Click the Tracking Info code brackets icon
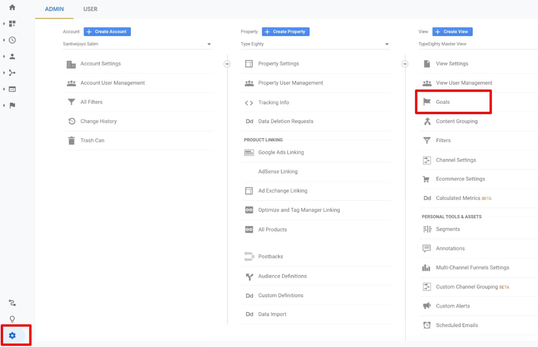Screen dimensions: 538x347 pos(249,103)
